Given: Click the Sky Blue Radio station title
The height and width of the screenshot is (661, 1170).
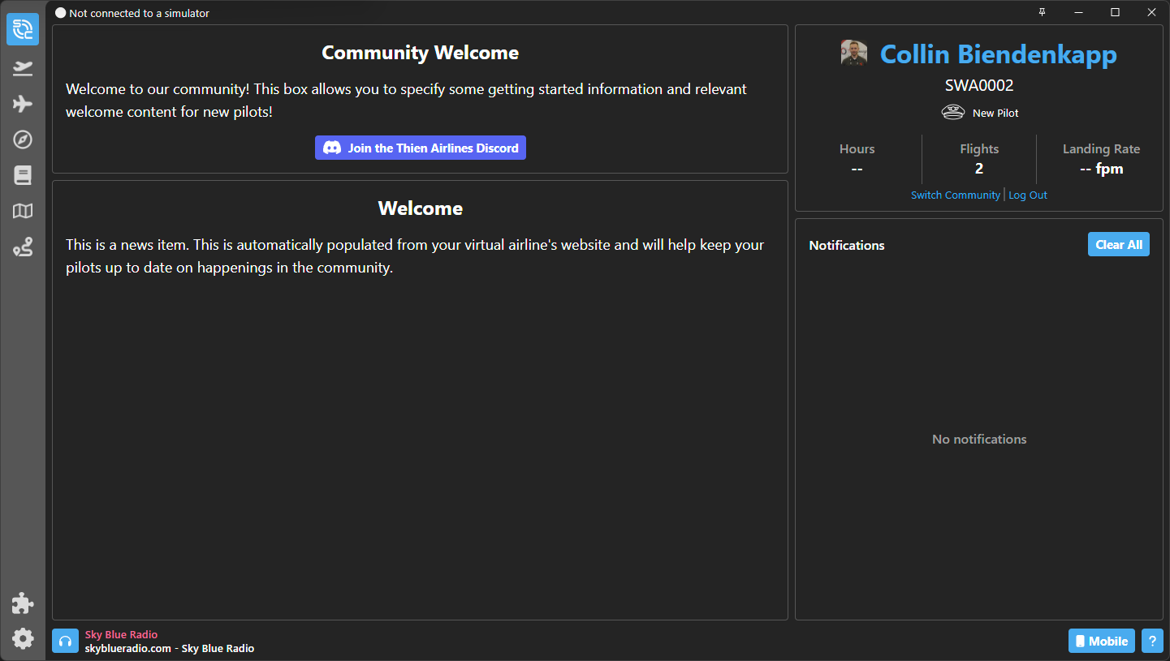Looking at the screenshot, I should pos(122,635).
